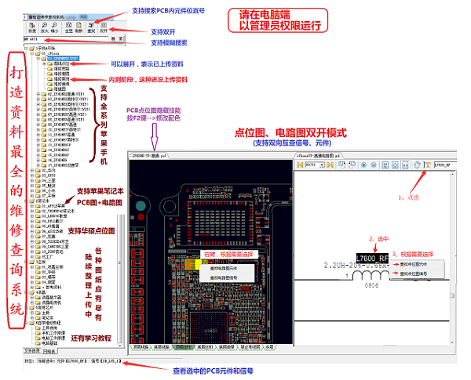Click blue plus zoom-in in schematic viewer
471x380 pixels.
363,165
